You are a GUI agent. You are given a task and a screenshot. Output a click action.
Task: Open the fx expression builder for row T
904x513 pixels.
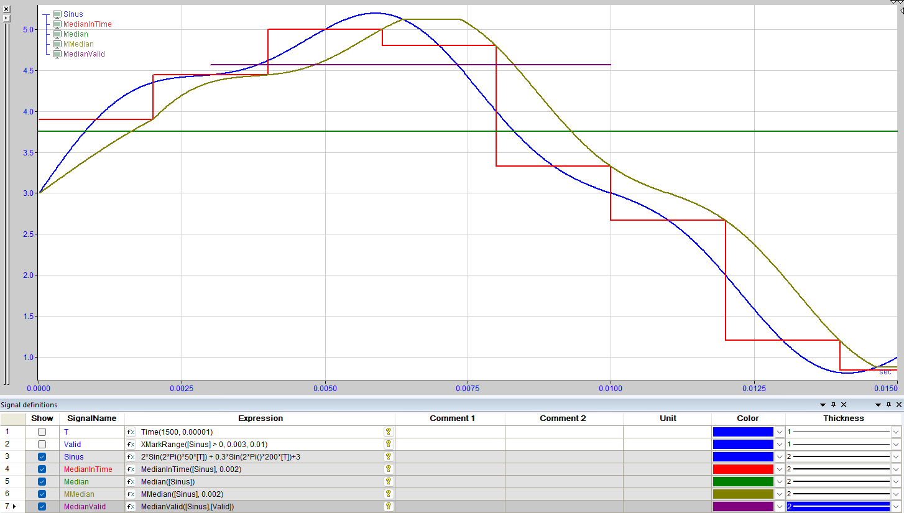(131, 432)
